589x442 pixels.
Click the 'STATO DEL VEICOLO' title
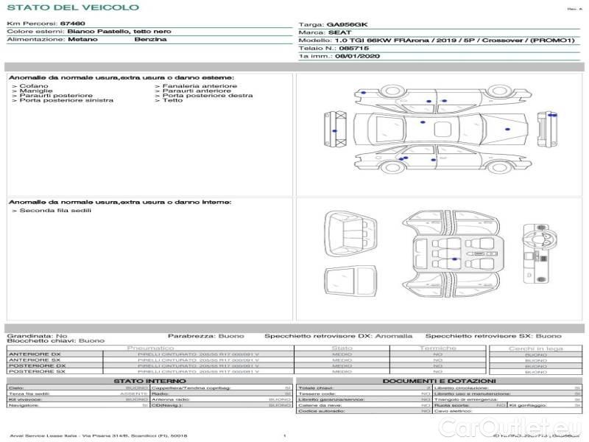coord(72,7)
